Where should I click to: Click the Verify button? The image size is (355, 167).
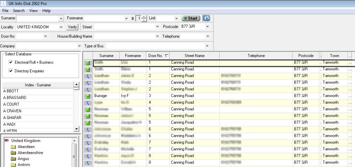(72, 27)
